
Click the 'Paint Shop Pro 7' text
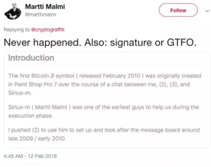[32, 84]
